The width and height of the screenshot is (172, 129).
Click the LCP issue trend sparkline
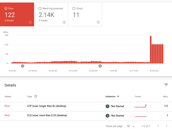(x=141, y=106)
